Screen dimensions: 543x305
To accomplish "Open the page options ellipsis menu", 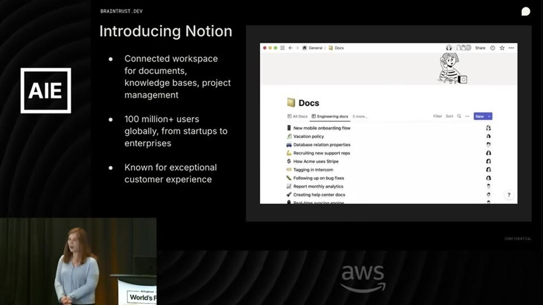I will (x=511, y=48).
